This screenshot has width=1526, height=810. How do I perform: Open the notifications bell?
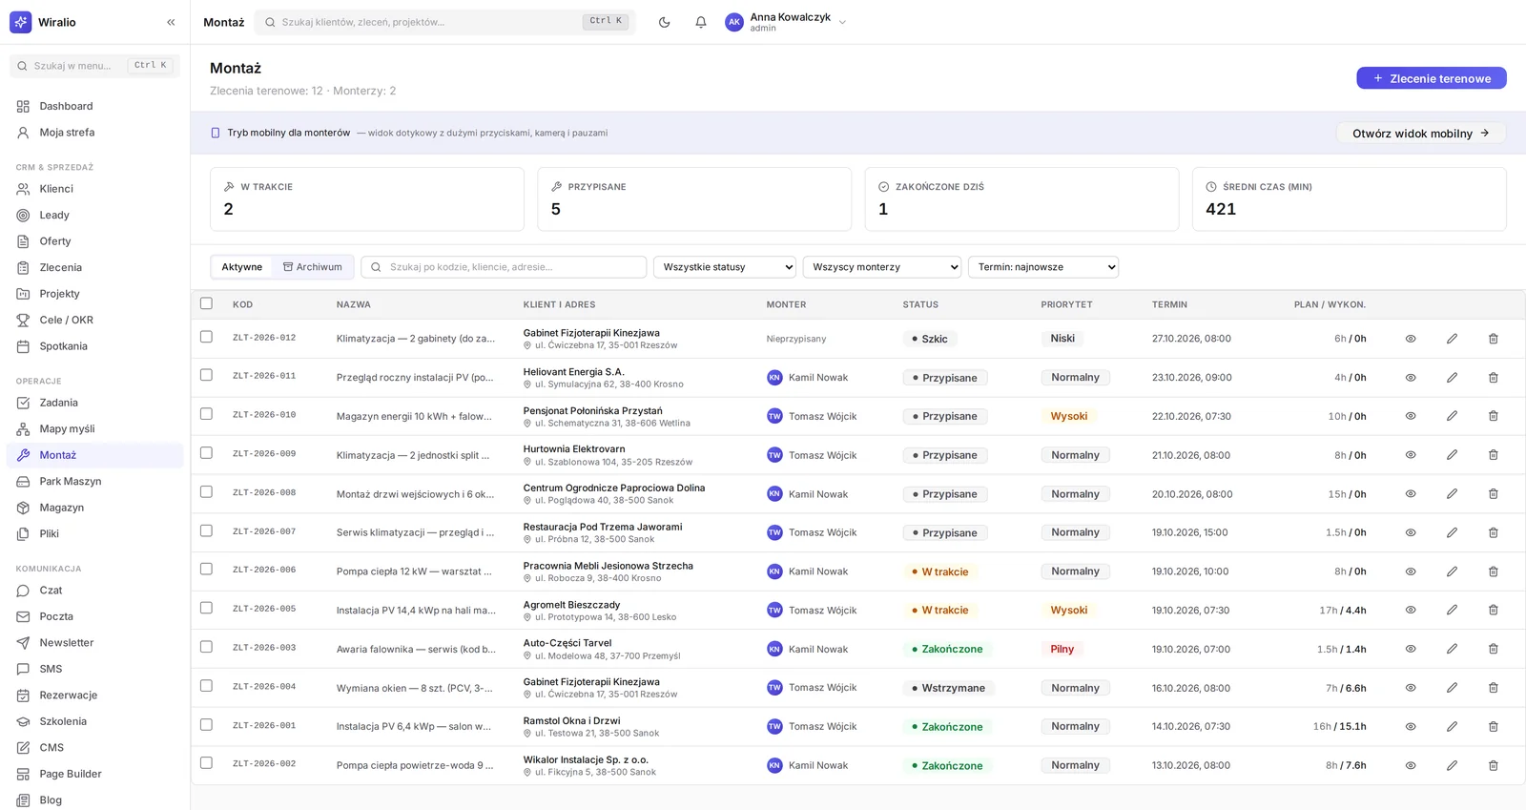[x=701, y=22]
